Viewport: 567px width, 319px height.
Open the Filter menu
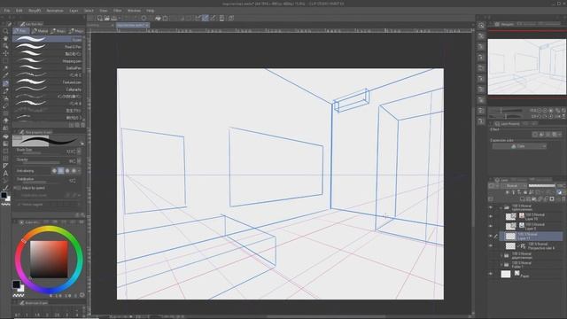118,11
